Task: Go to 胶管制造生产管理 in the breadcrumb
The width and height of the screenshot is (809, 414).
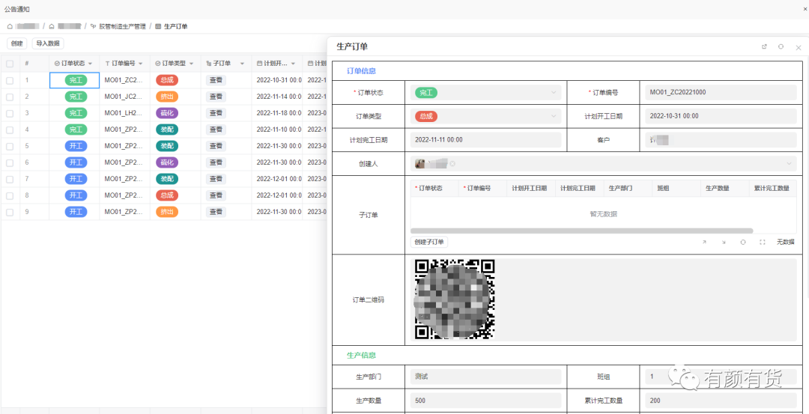Action: click(x=121, y=26)
